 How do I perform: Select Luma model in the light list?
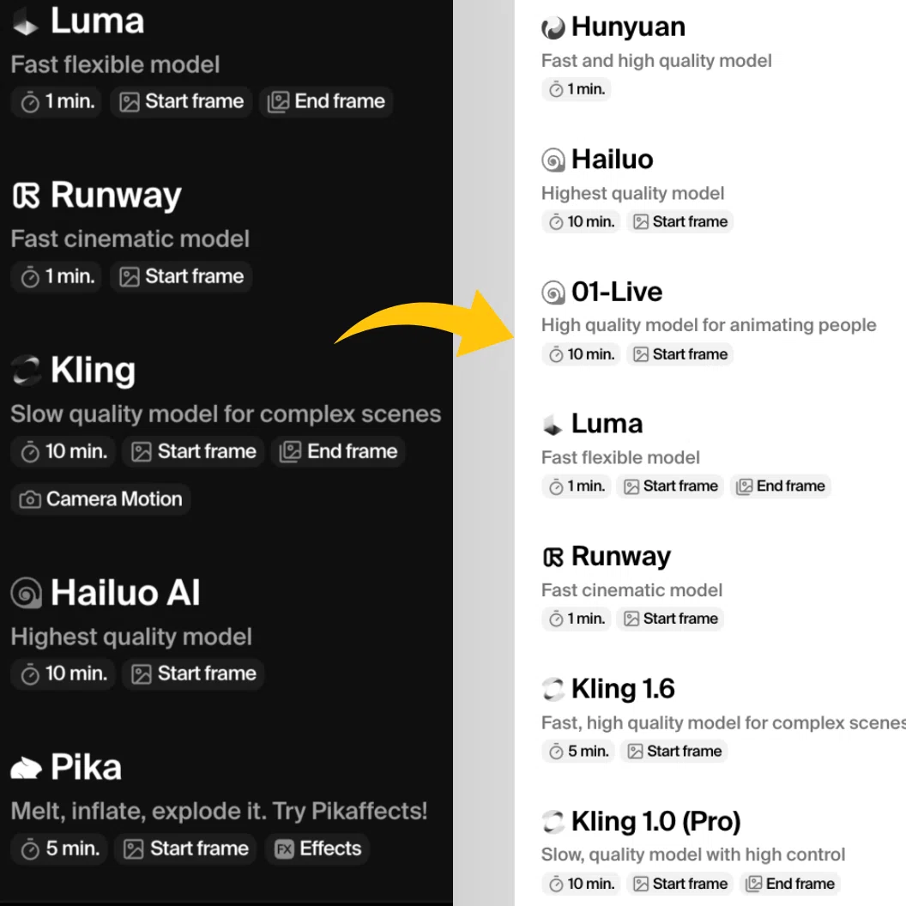[607, 424]
